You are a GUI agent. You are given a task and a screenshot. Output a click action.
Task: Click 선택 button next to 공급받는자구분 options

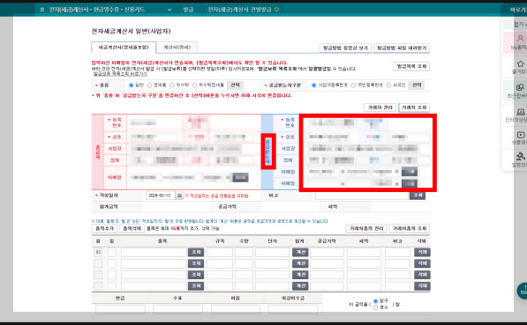[x=417, y=85]
